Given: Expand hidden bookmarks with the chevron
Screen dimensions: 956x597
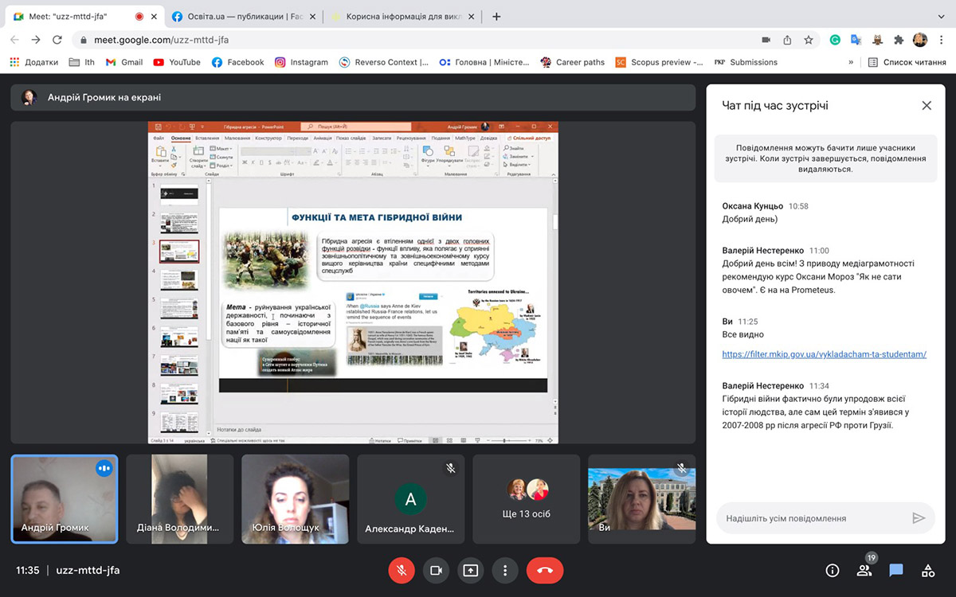Looking at the screenshot, I should pos(851,62).
